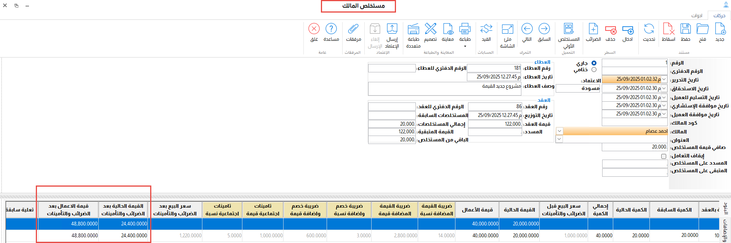Screen dimensions: 731x243
Task: Click the كود المالك input field
Action: pyautogui.click(x=635, y=122)
